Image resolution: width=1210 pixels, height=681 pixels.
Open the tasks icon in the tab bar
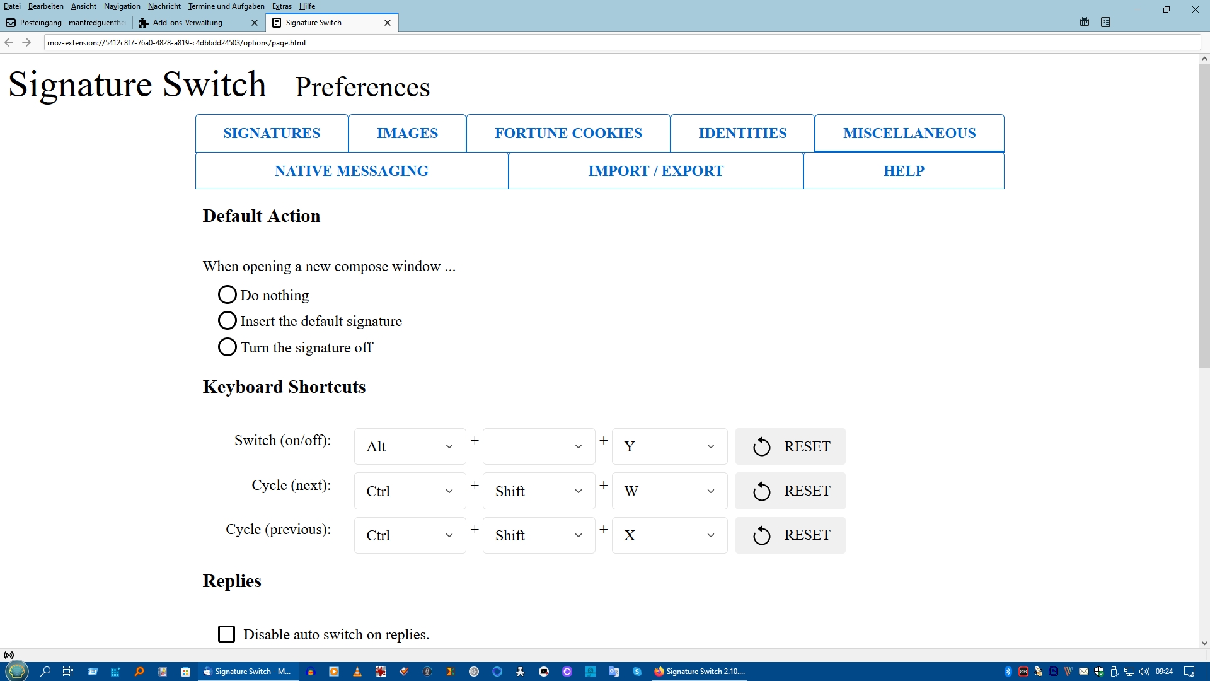point(1105,22)
